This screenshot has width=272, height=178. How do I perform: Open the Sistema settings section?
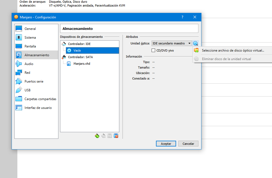click(36, 38)
